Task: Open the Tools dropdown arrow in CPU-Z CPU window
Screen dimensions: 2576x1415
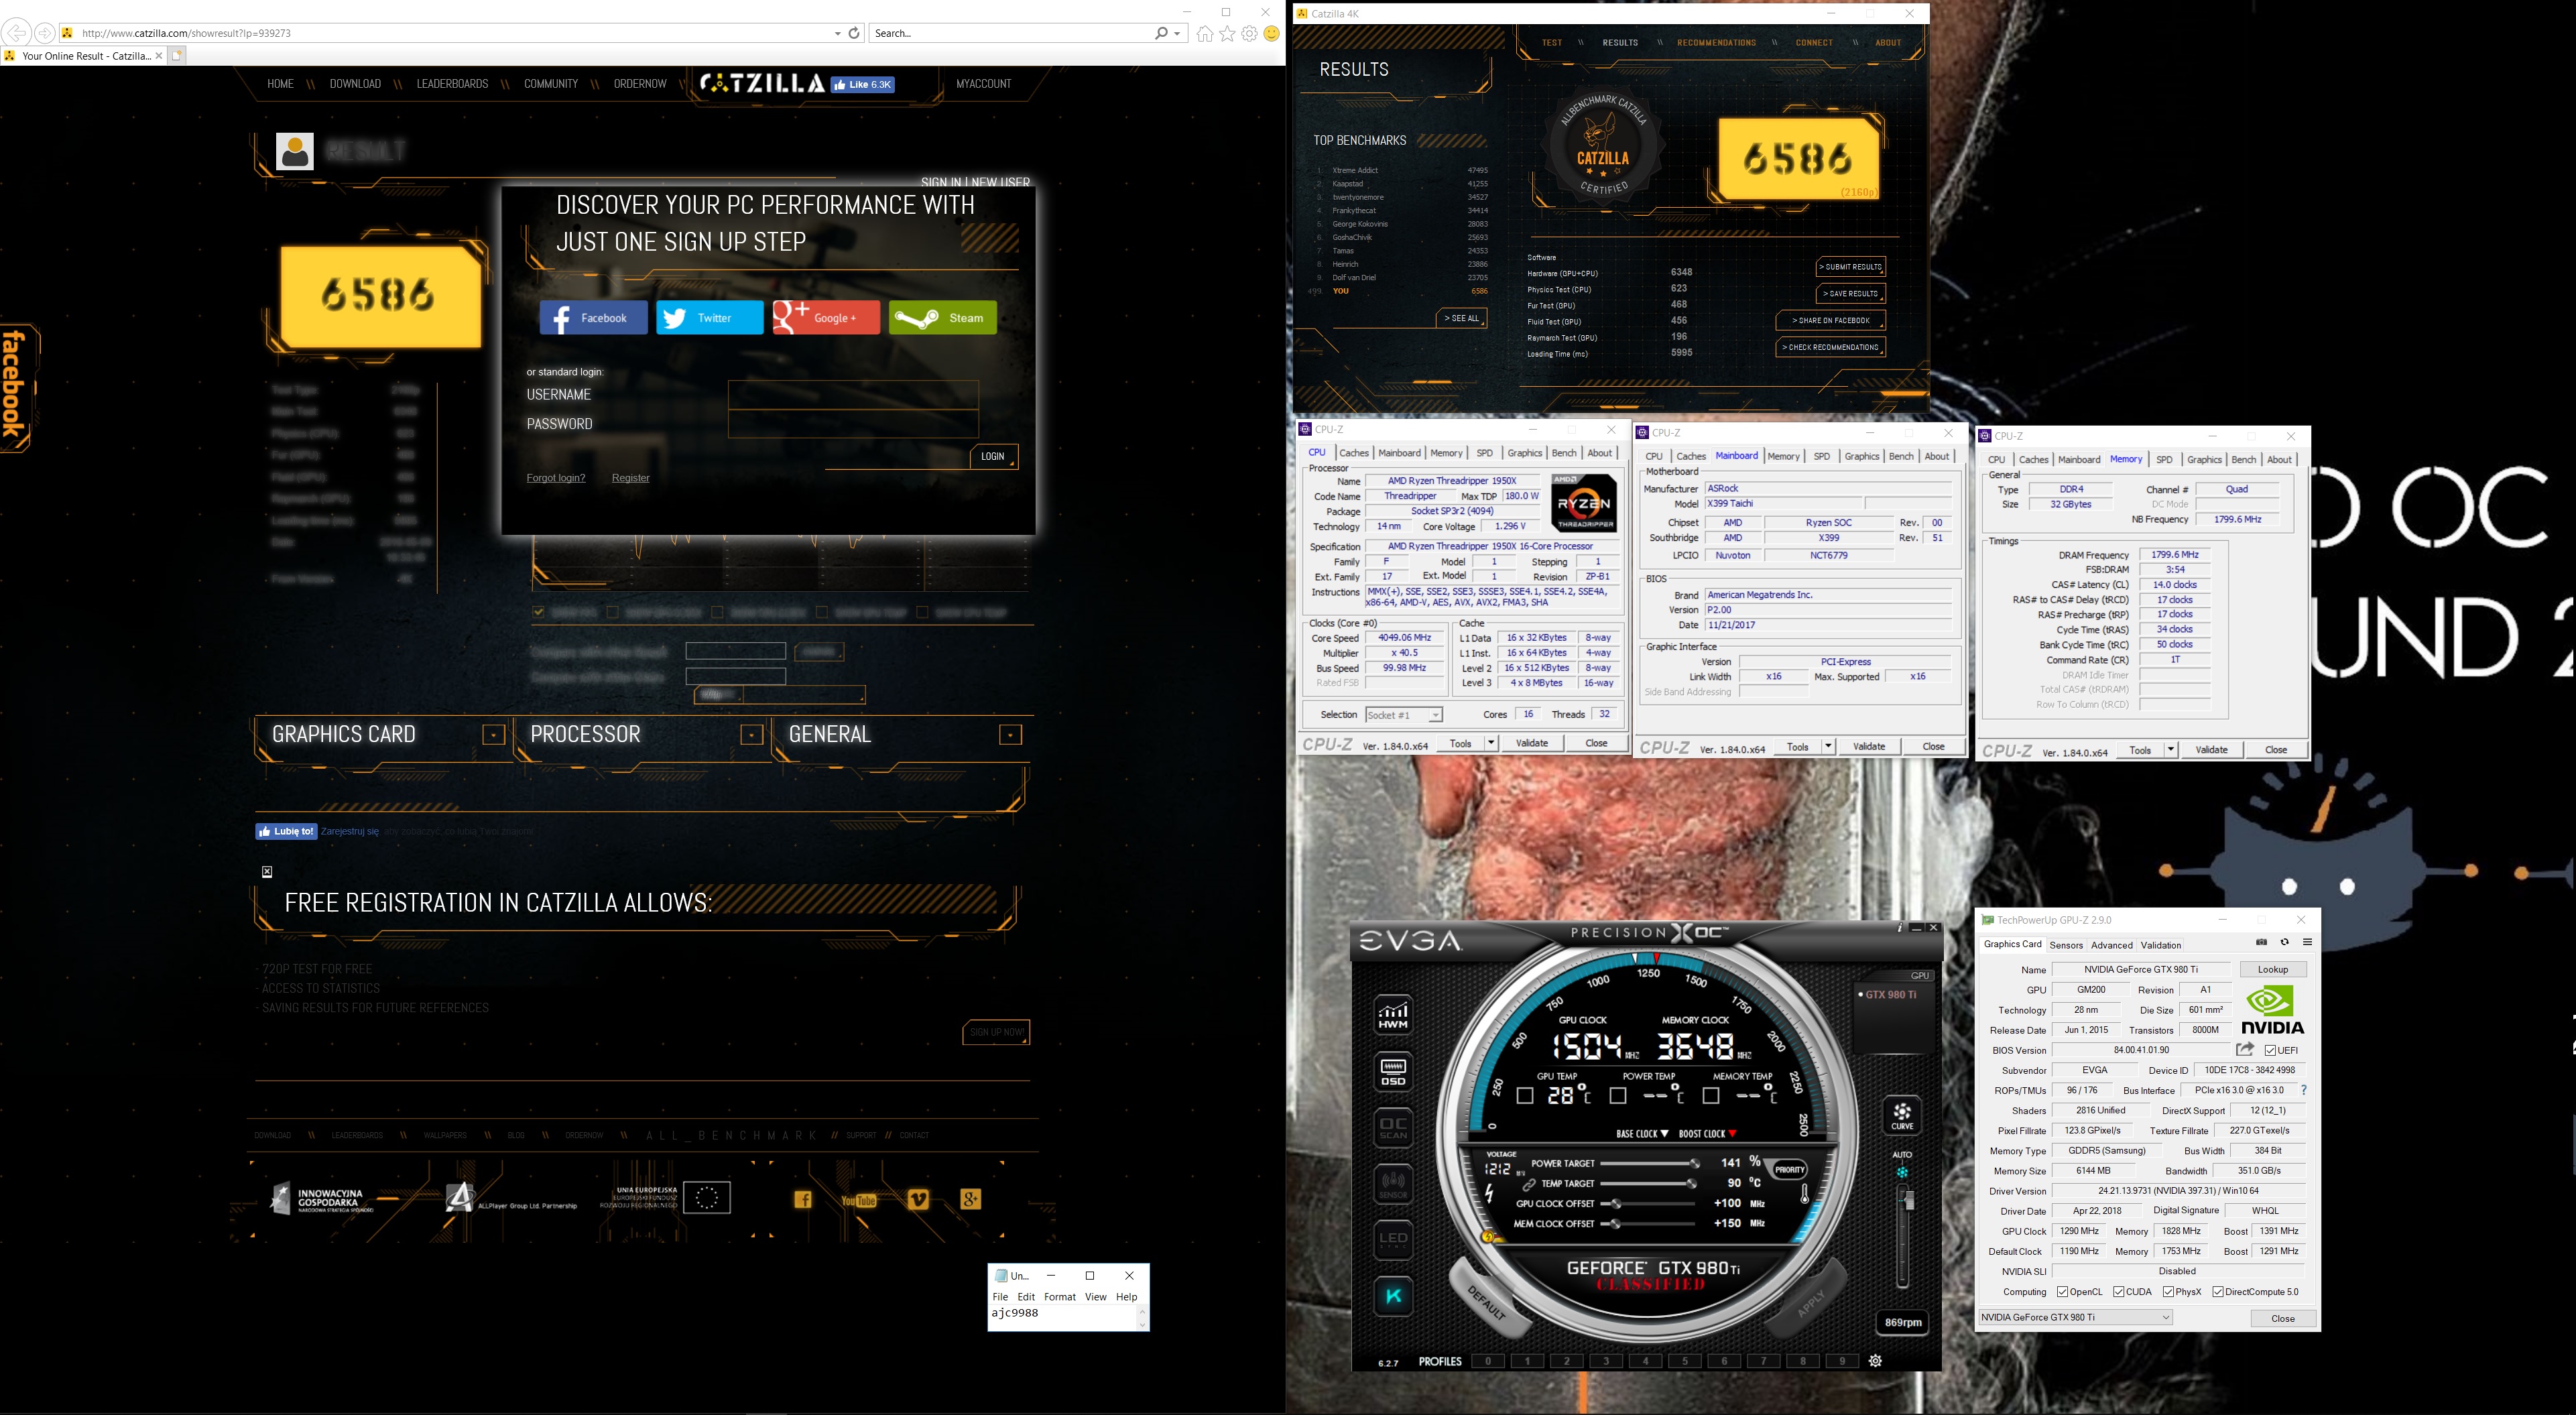Action: [x=1491, y=743]
